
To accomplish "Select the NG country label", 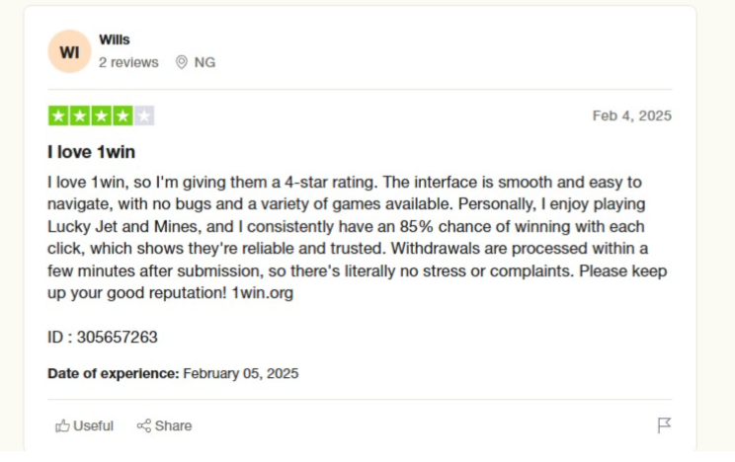I will point(204,62).
